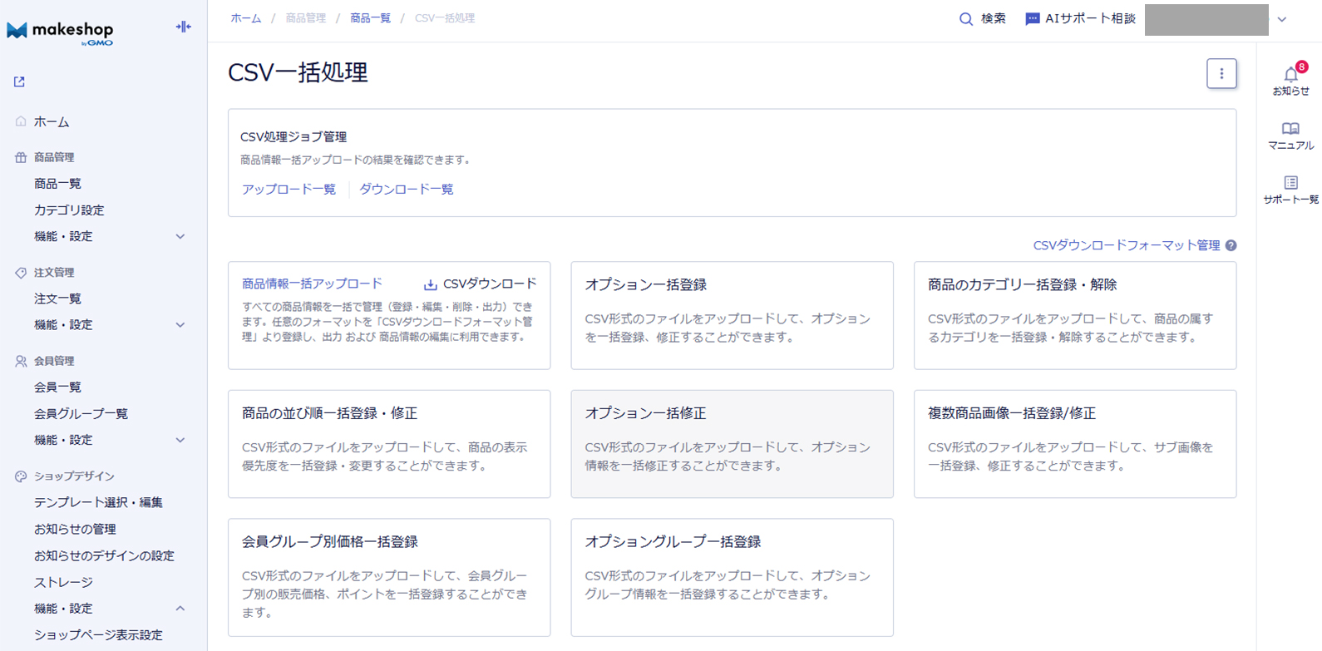1322x651 pixels.
Task: Click the three-dot more options button
Action: [1221, 73]
